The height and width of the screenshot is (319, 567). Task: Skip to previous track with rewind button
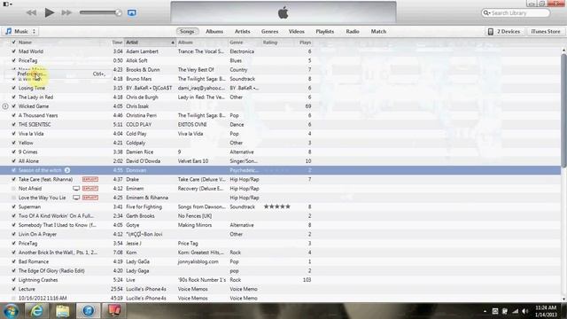[x=32, y=12]
